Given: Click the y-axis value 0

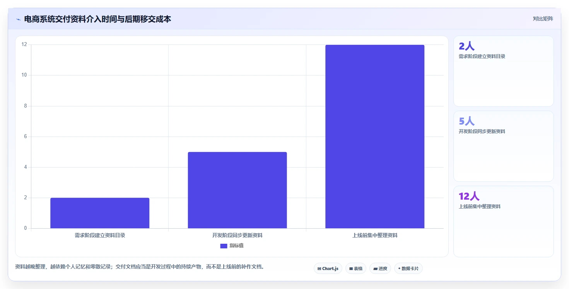Looking at the screenshot, I should pos(26,228).
